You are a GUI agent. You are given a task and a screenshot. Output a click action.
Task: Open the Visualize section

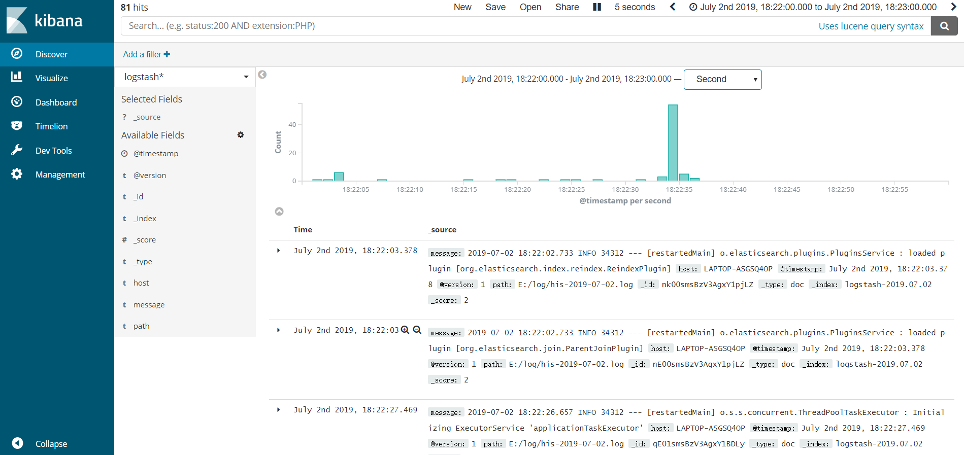click(57, 78)
